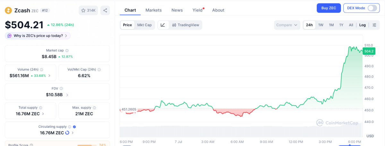Expand the Volume (24h) chevron
Screen dimensions: 385x146
click(49, 76)
